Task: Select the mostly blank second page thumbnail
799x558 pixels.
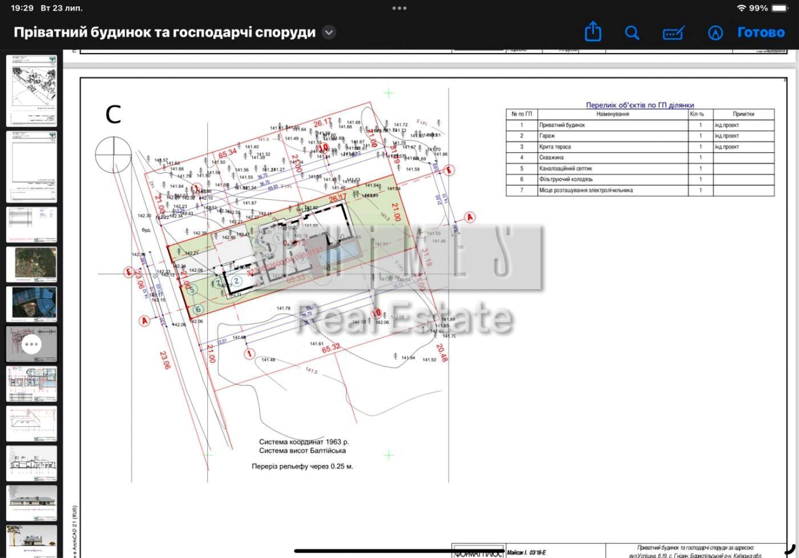Action: coord(31,166)
